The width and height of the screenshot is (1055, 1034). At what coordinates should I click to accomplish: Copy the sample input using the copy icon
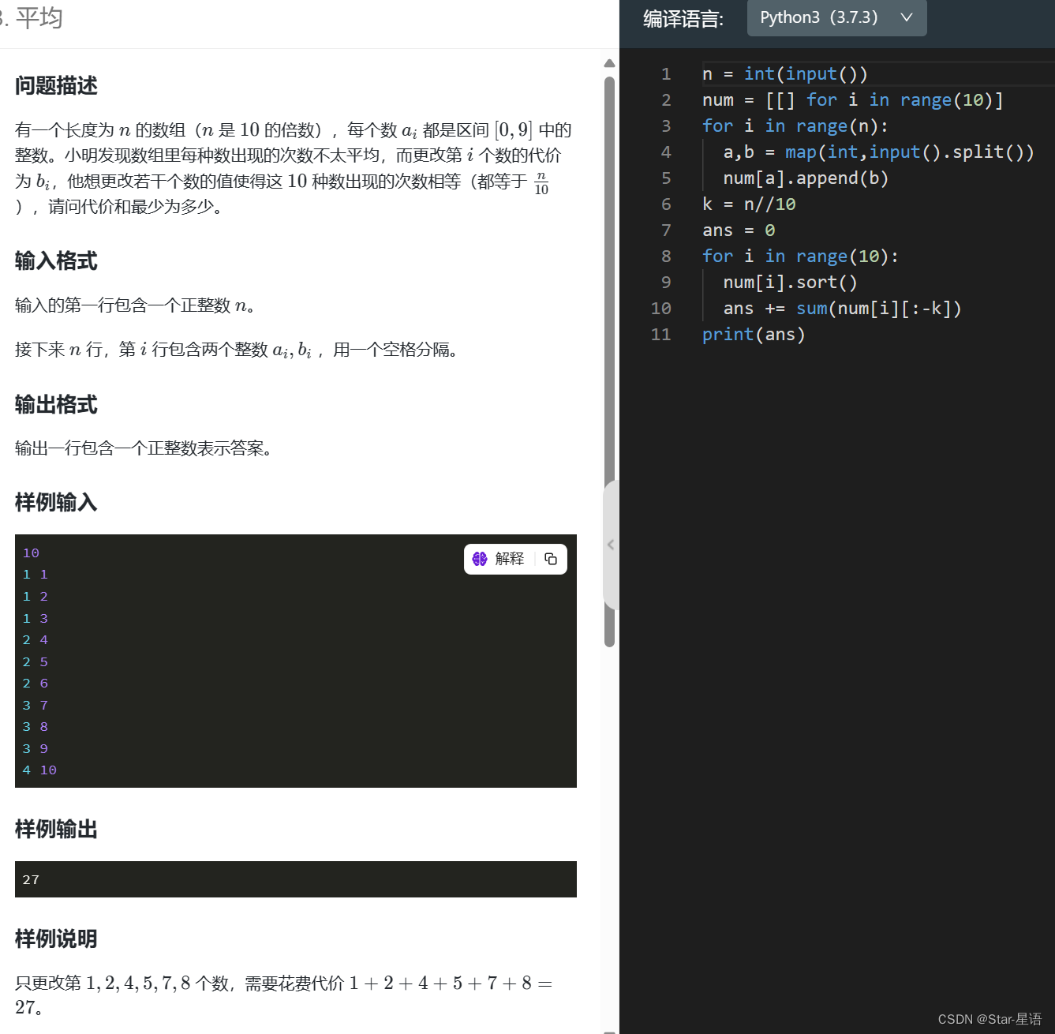pos(551,559)
